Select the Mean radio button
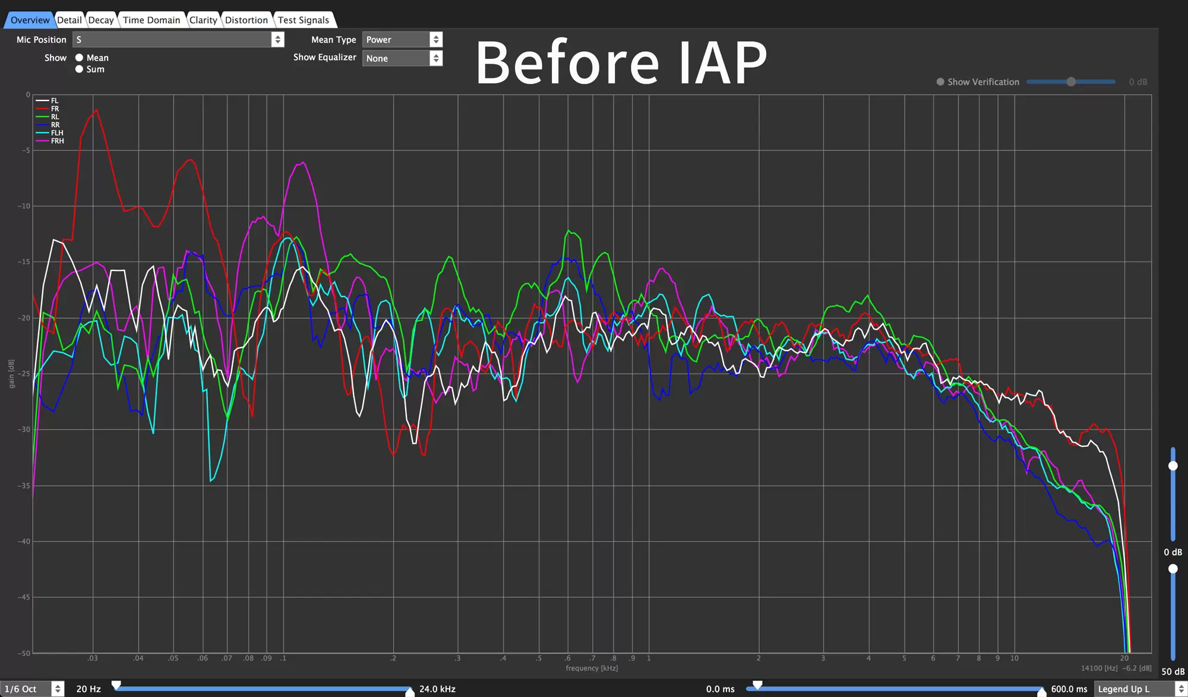The height and width of the screenshot is (697, 1188). click(79, 58)
